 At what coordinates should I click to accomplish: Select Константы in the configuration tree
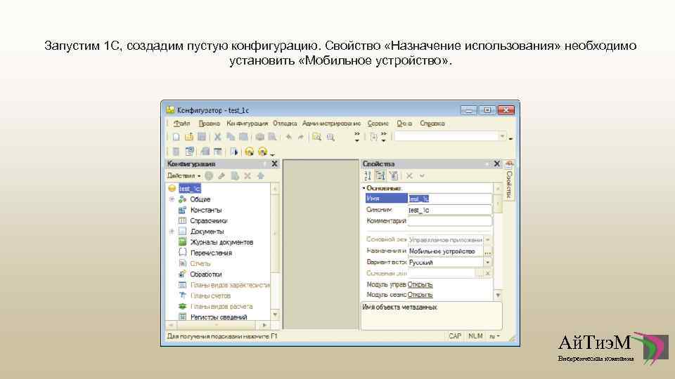tap(206, 210)
